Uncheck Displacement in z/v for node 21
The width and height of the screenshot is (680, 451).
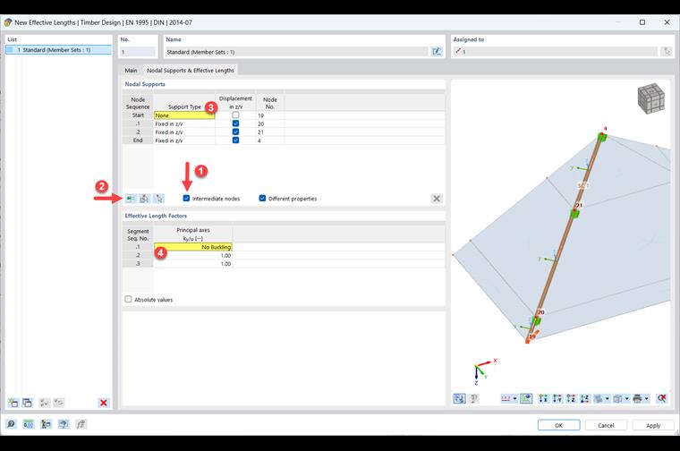[x=235, y=132]
